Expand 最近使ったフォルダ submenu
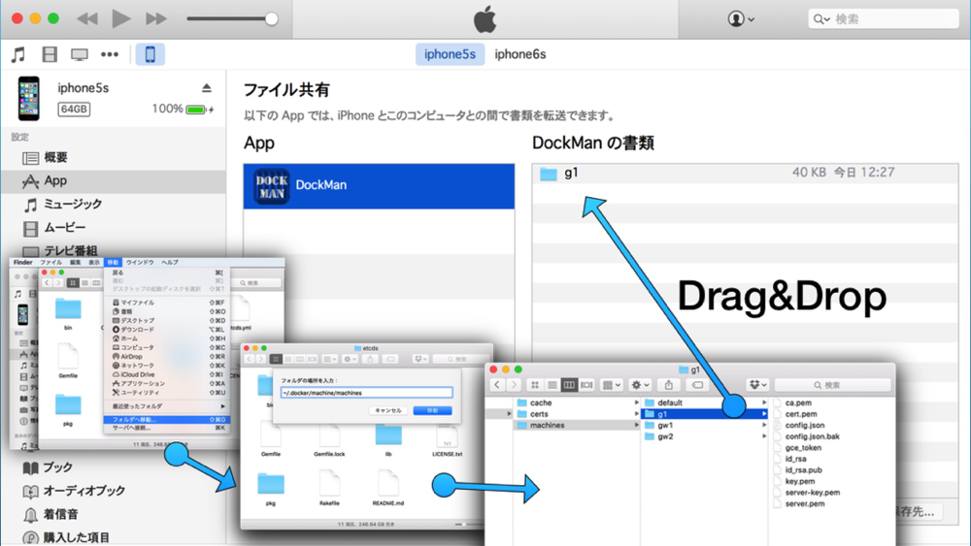 (x=167, y=406)
